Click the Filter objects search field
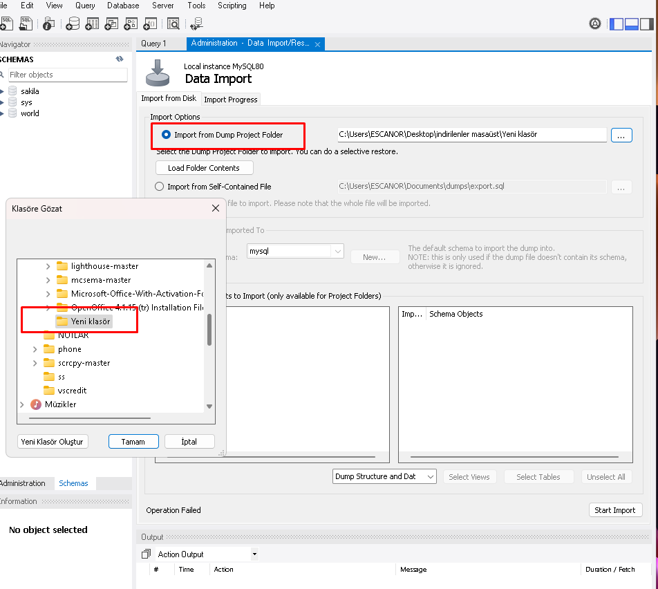This screenshot has height=589, width=658. (x=68, y=75)
